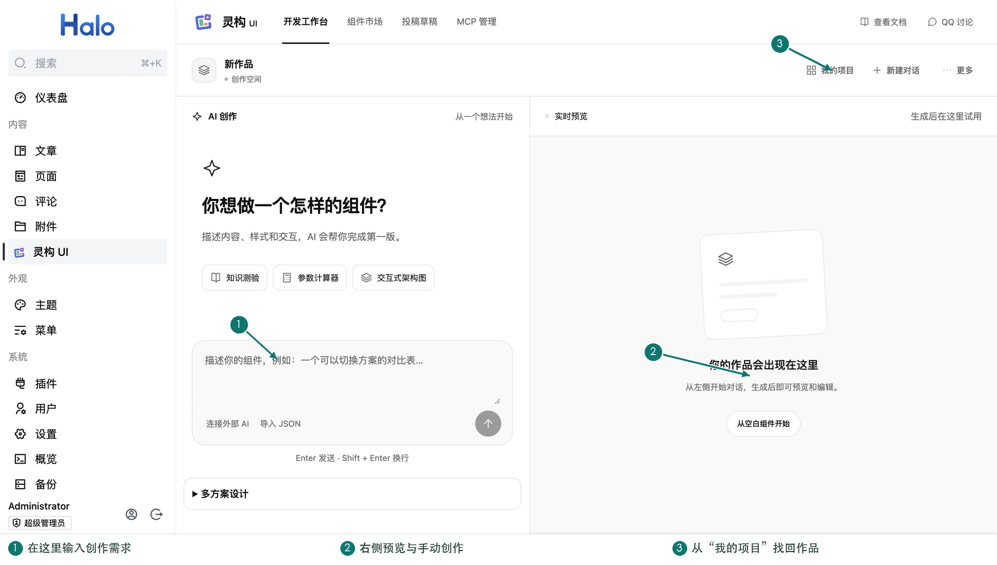
Task: Click the 灵构 UI logo in the header
Action: point(203,22)
